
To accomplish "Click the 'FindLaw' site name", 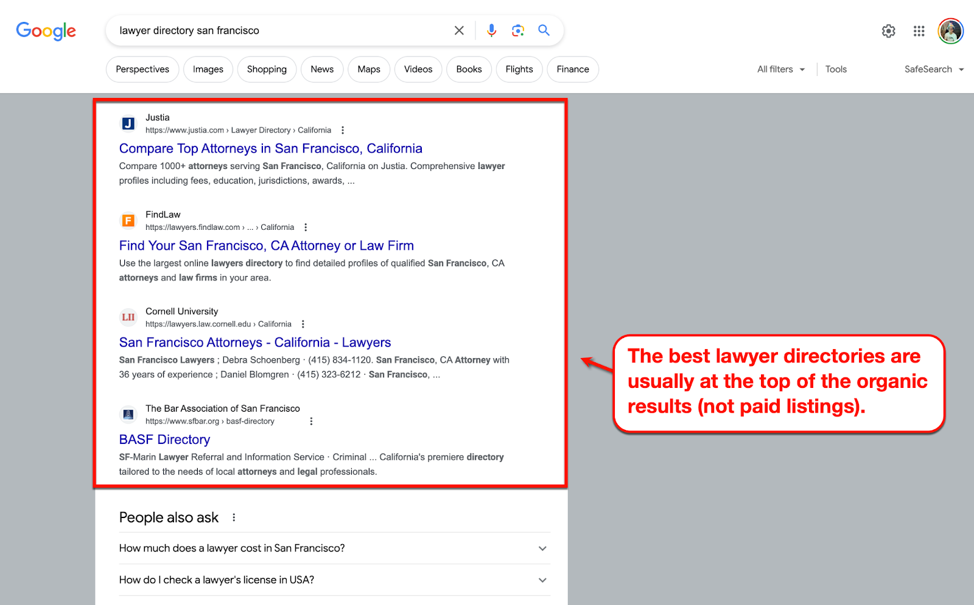I will [x=163, y=215].
